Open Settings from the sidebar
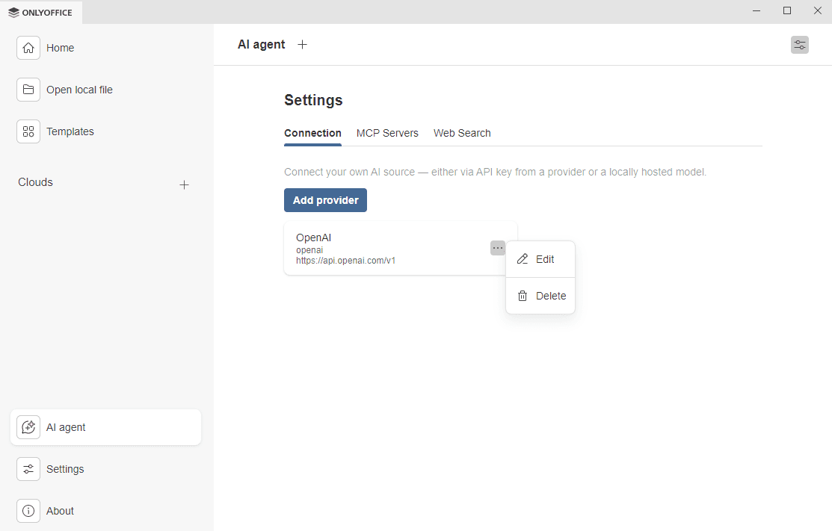832x531 pixels. pyautogui.click(x=65, y=469)
